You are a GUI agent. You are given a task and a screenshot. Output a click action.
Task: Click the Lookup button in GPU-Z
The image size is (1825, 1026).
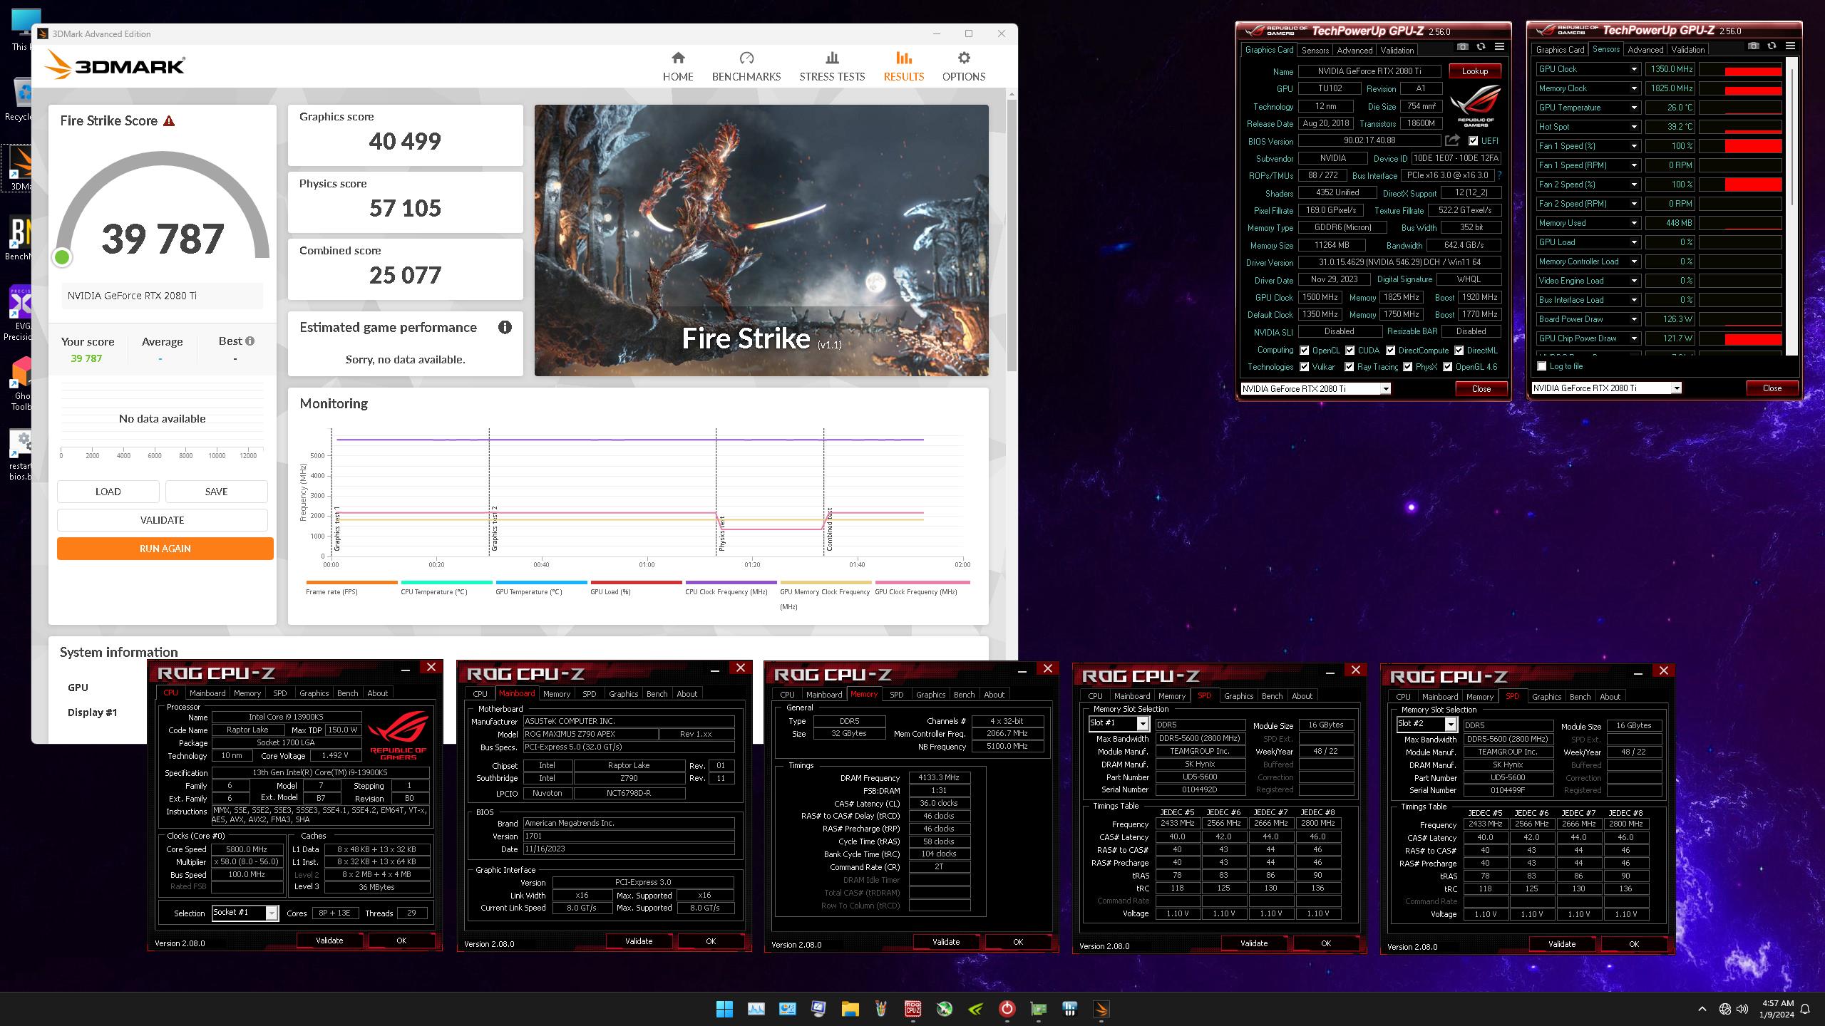1475,71
